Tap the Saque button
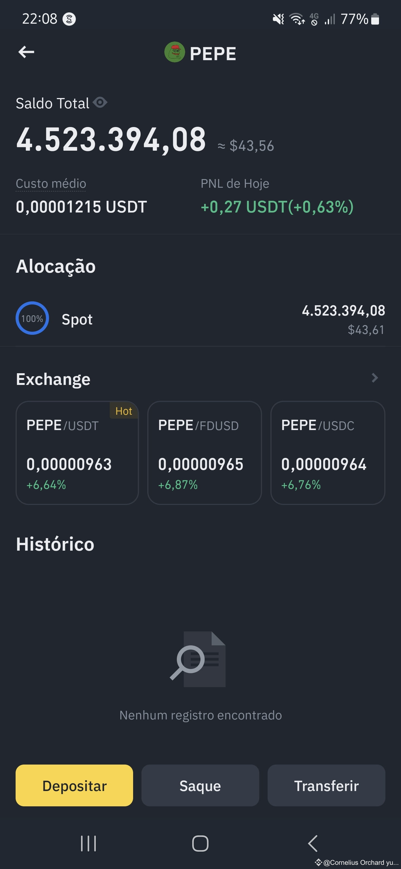 pos(200,785)
